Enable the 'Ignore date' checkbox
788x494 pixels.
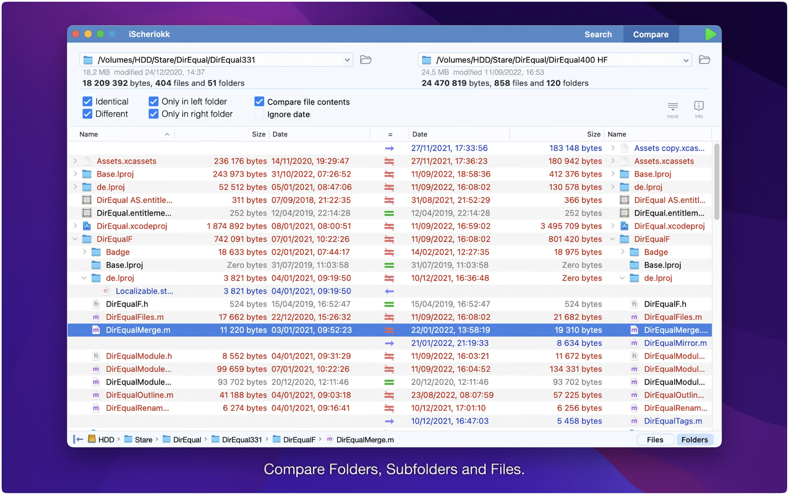[259, 114]
